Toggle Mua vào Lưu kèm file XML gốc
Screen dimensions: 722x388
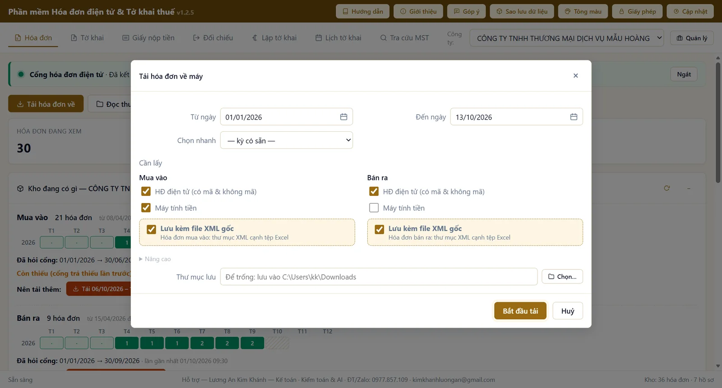tap(151, 229)
